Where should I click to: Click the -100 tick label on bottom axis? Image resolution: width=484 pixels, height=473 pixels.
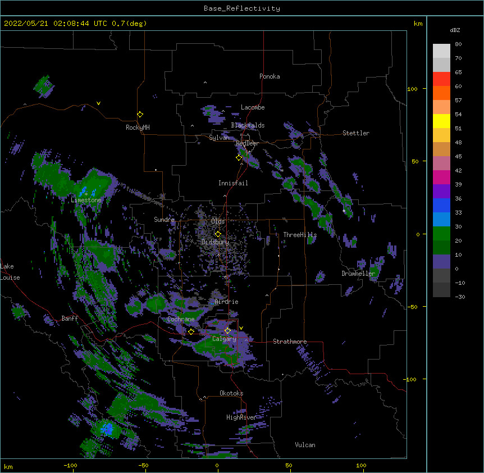[x=70, y=466]
